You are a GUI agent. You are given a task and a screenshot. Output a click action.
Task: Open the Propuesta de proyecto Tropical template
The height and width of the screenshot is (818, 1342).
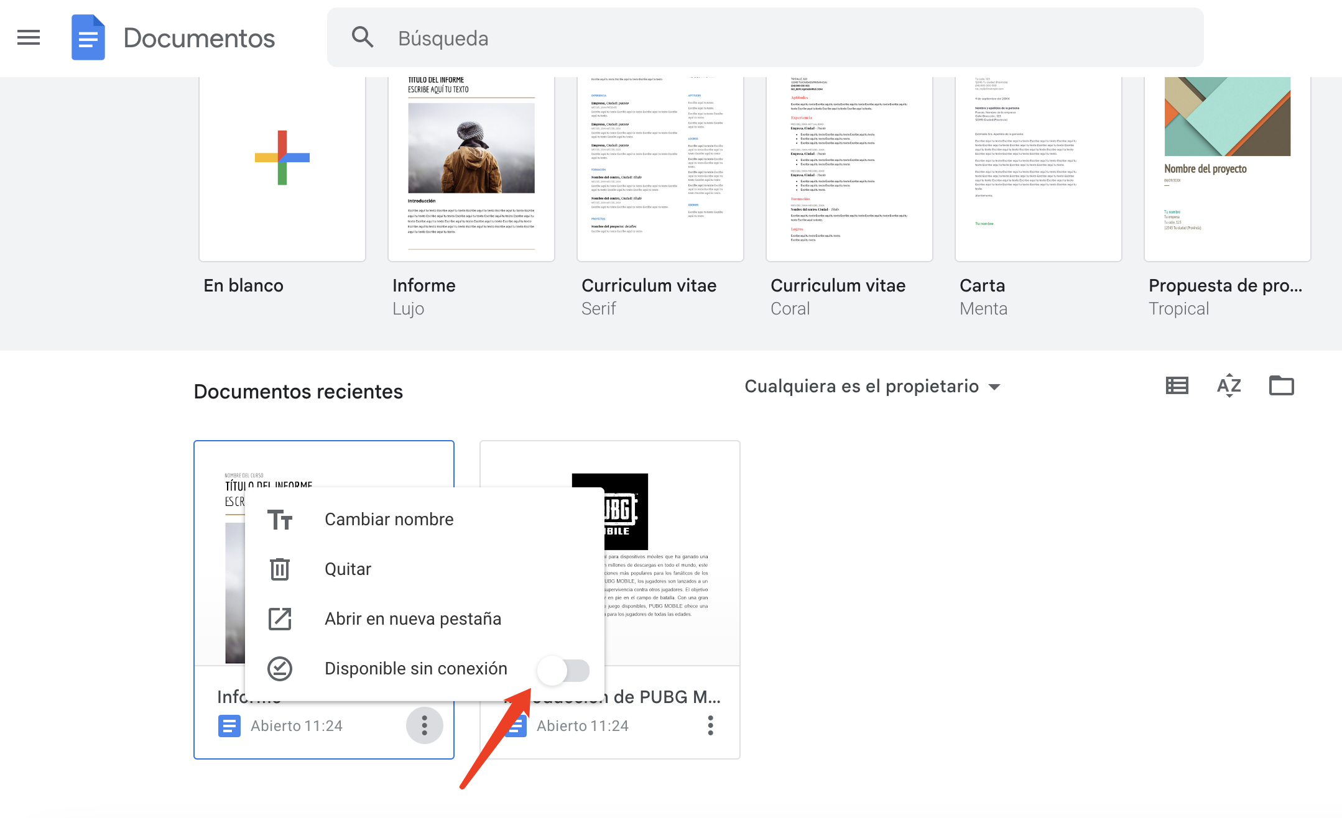1228,168
